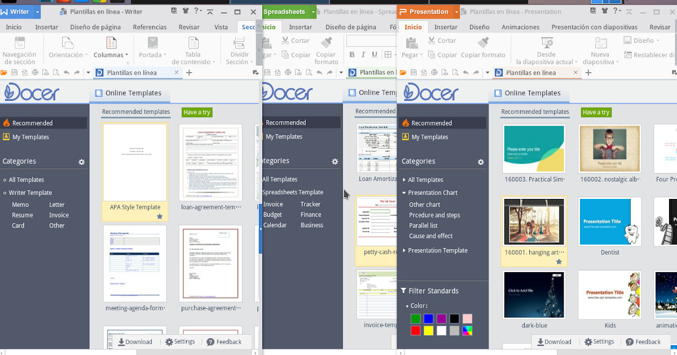Collapse the ribbon in Writer title bar

point(210,11)
